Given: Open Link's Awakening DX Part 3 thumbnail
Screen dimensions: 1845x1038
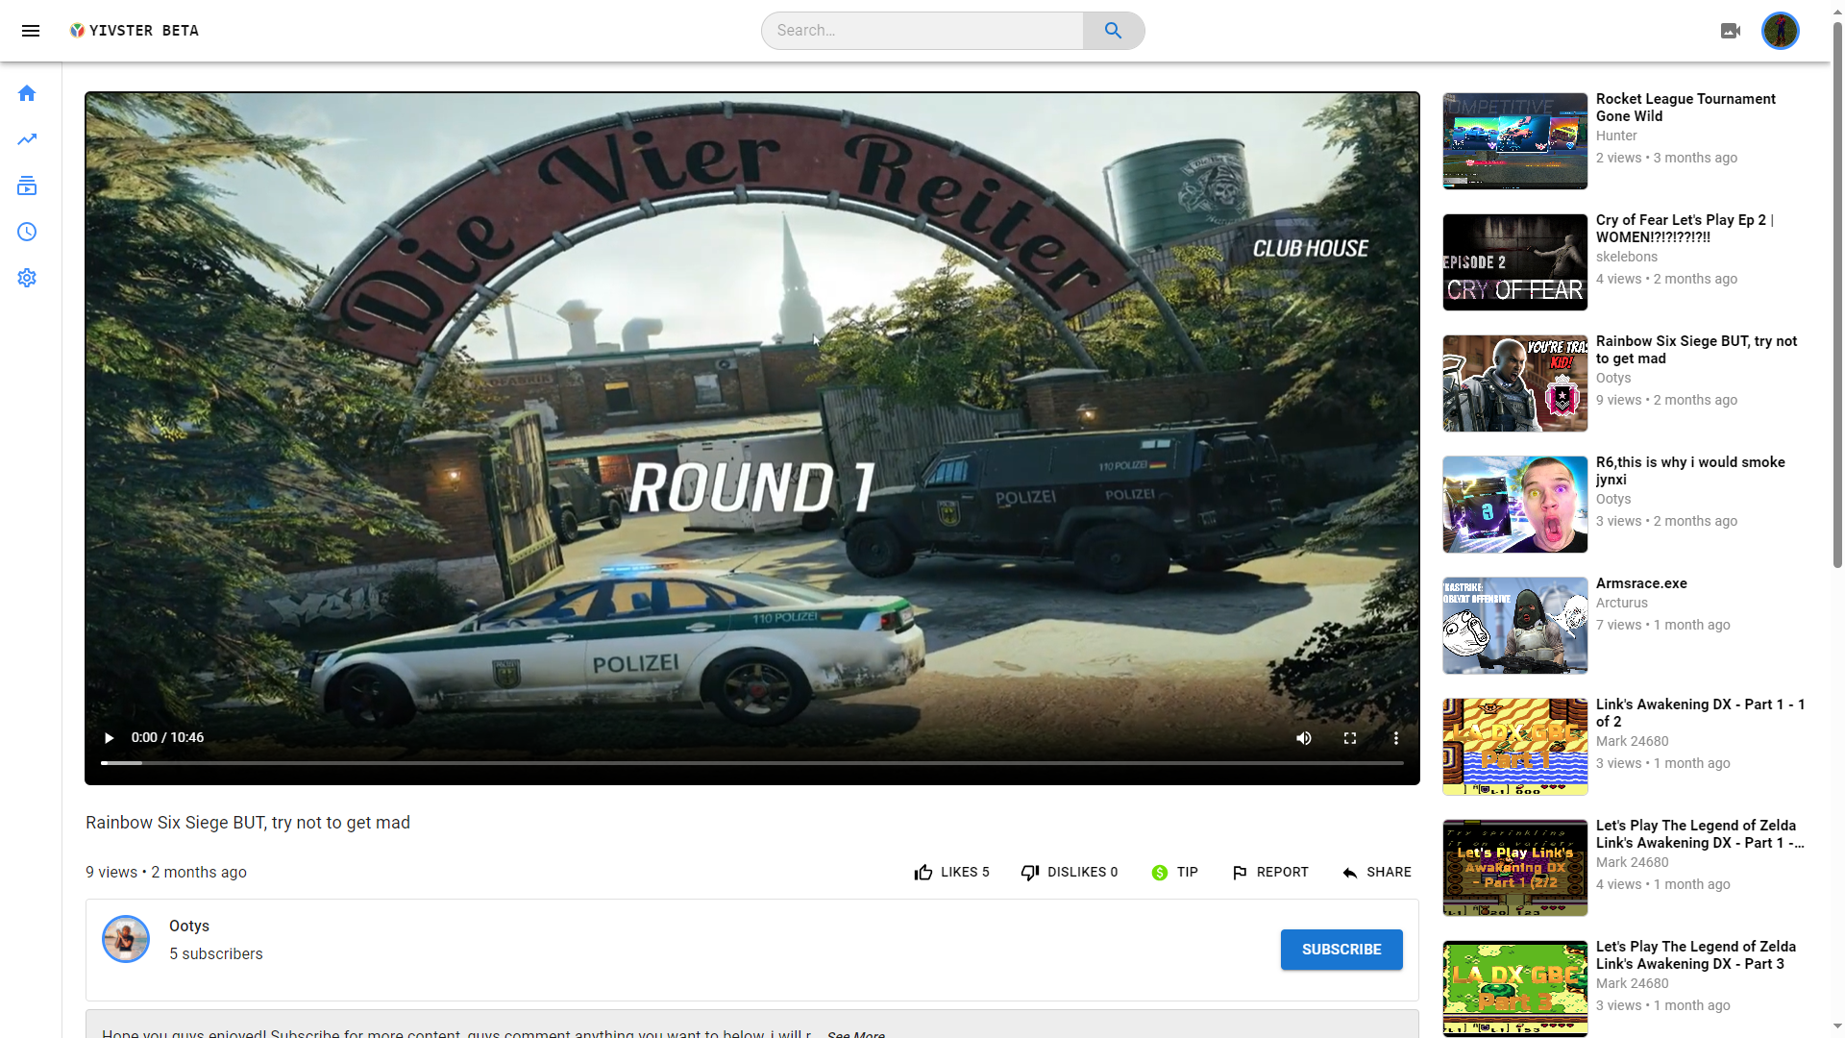Looking at the screenshot, I should (1514, 989).
